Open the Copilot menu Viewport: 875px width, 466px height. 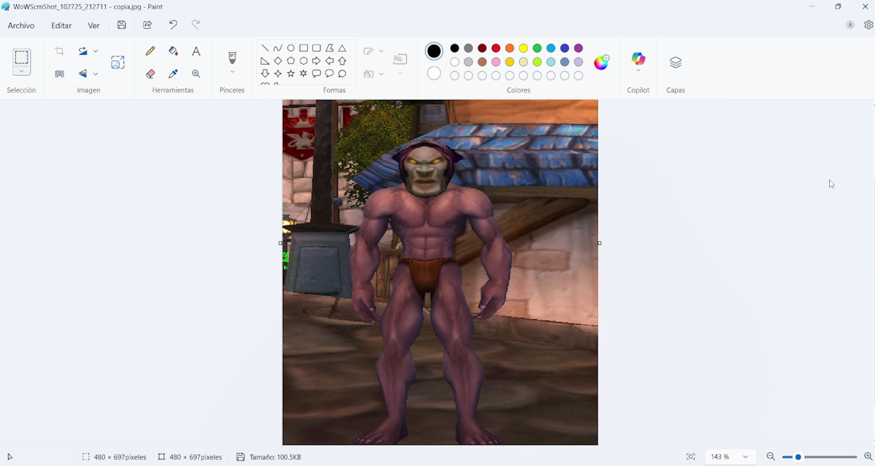(638, 62)
